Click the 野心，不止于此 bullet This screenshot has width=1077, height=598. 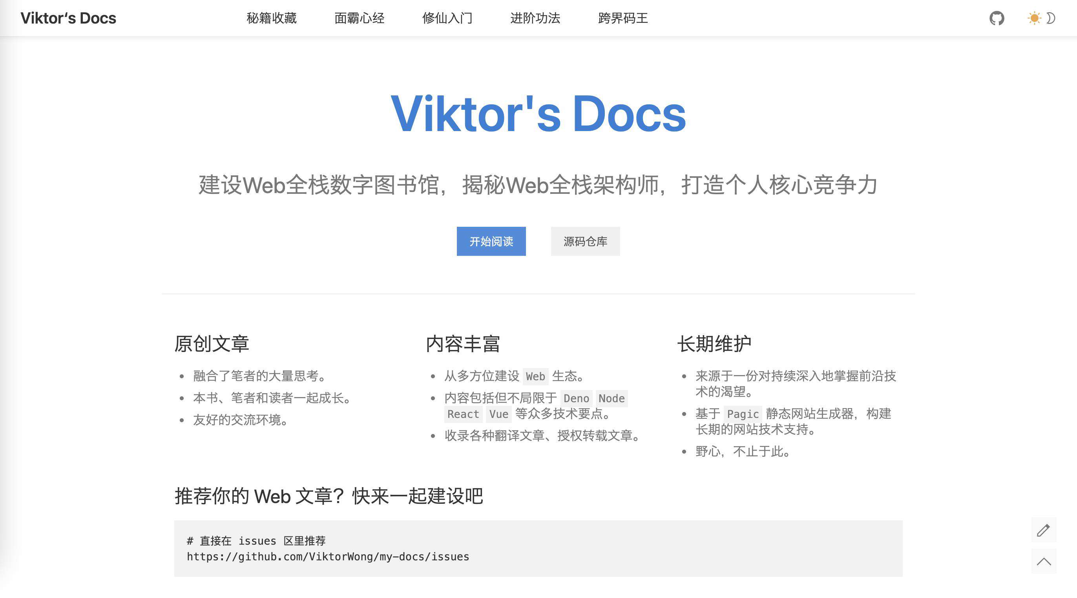point(743,451)
